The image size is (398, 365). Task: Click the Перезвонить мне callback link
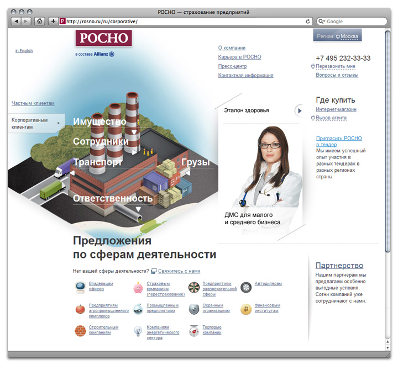pos(336,66)
